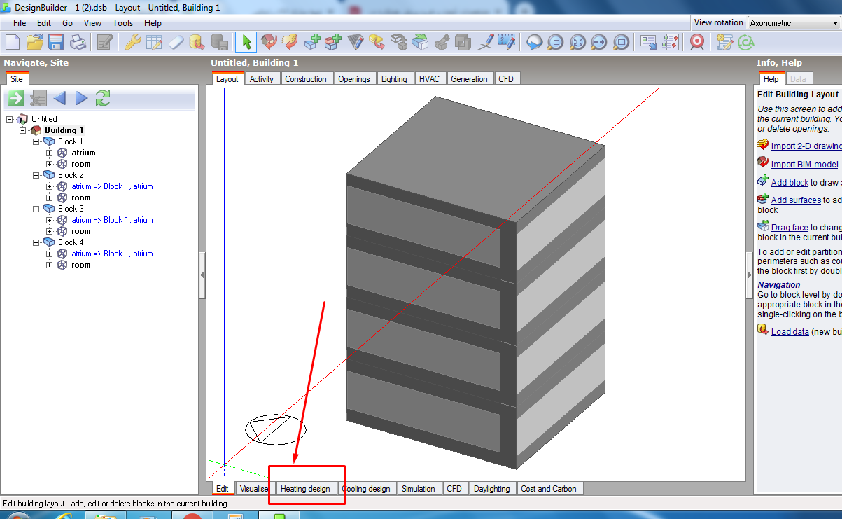This screenshot has height=519, width=842.
Task: Collapse the Block 1 tree node
Action: pos(36,141)
